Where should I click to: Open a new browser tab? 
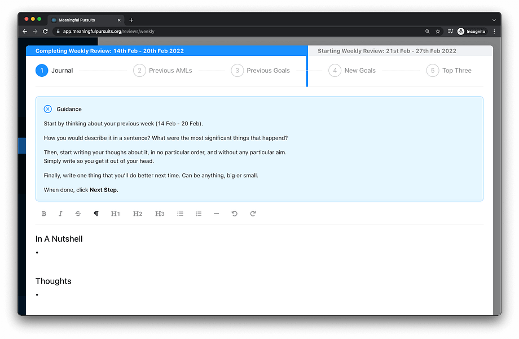pos(131,20)
